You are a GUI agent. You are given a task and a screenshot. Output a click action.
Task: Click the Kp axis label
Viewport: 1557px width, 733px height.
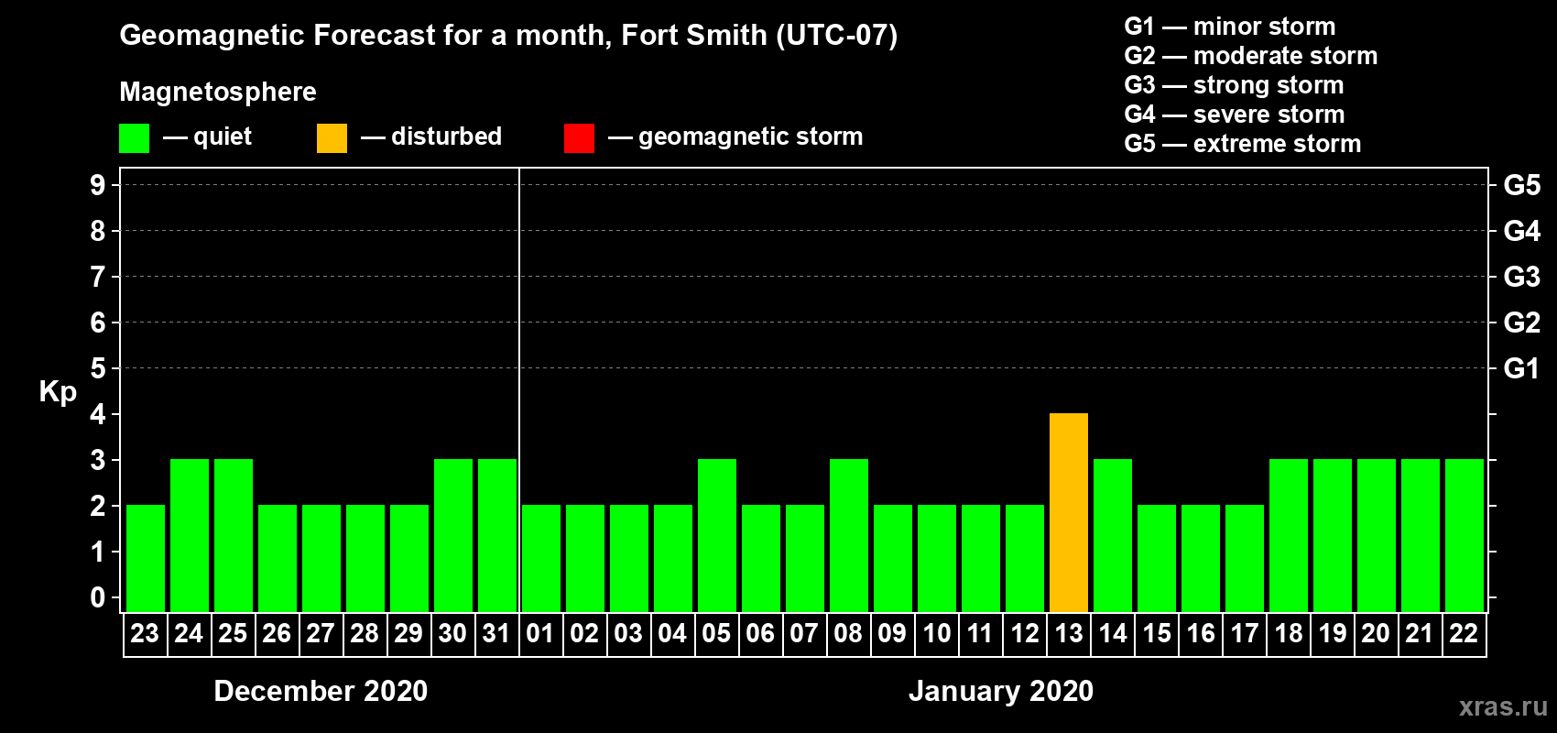coord(58,392)
